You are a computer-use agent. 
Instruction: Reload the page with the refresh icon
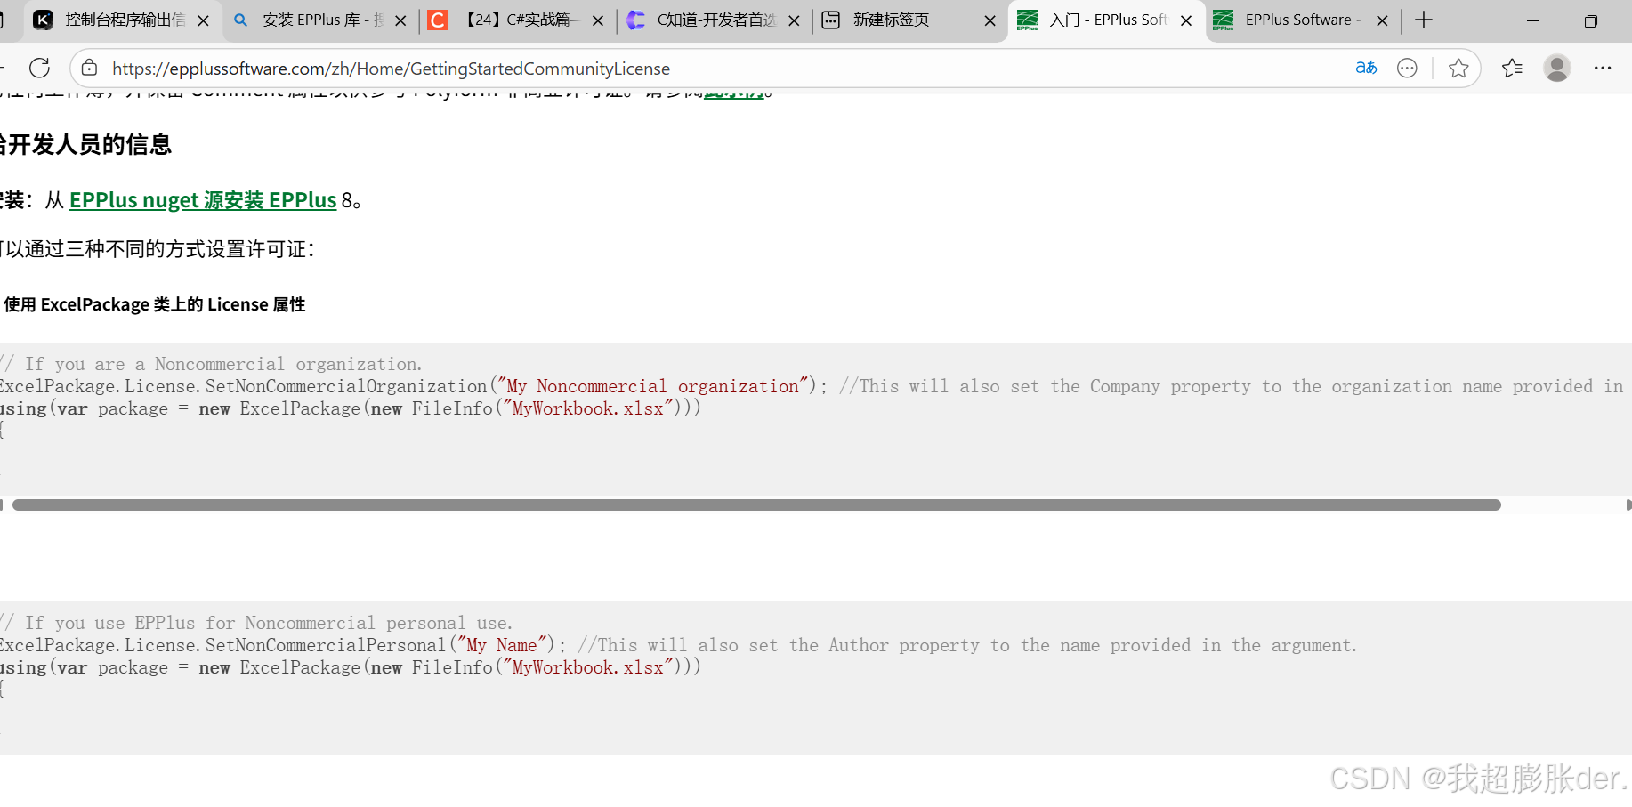tap(39, 69)
